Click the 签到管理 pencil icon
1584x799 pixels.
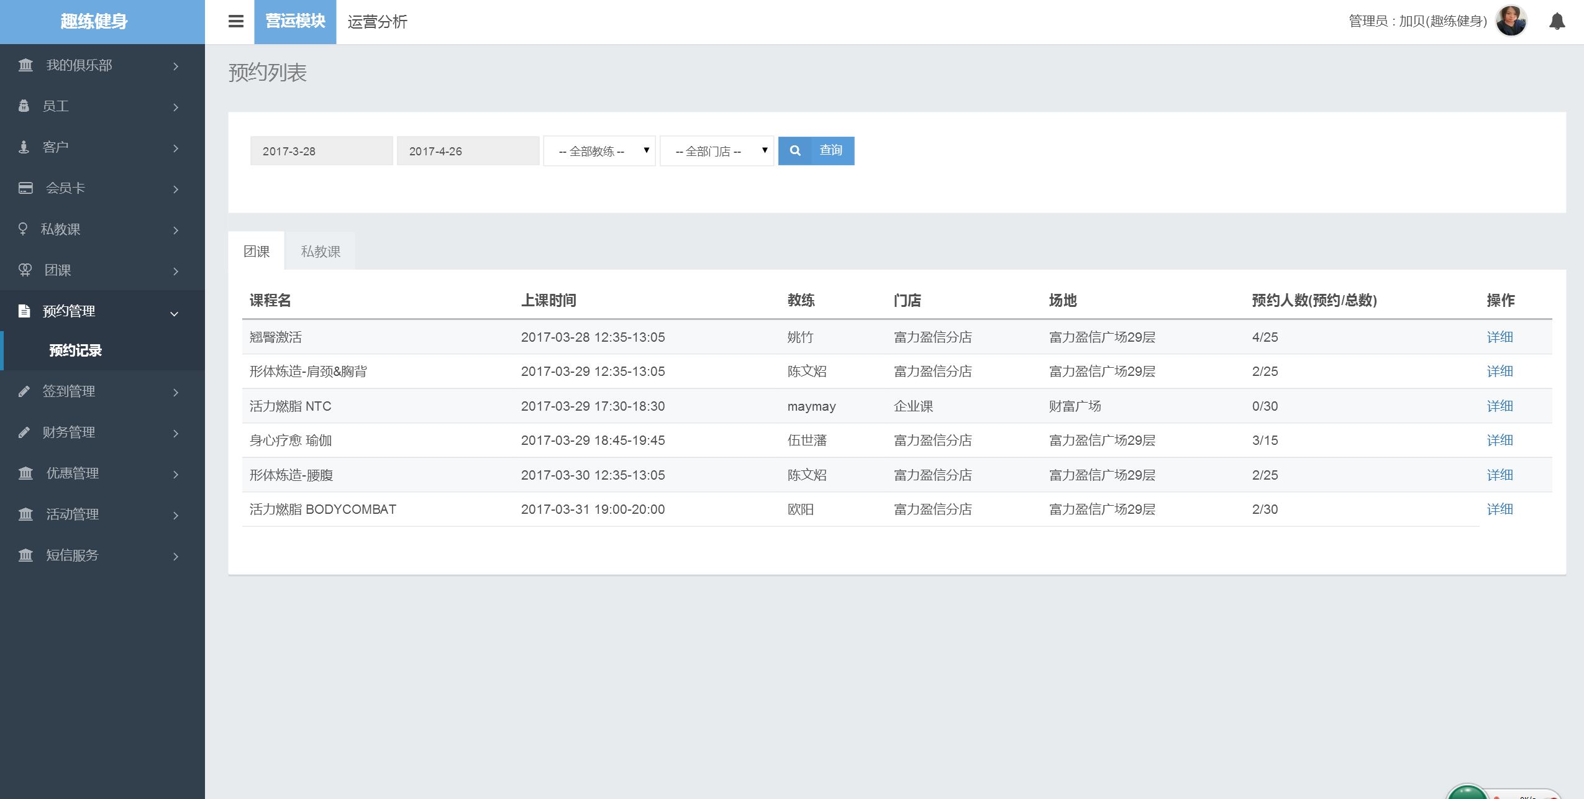[x=24, y=391]
